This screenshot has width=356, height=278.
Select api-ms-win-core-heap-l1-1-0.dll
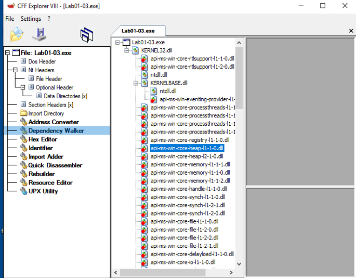pyautogui.click(x=187, y=148)
